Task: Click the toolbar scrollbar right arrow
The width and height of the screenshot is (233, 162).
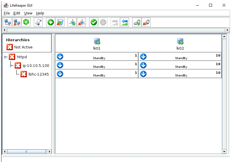Action: (x=227, y=30)
